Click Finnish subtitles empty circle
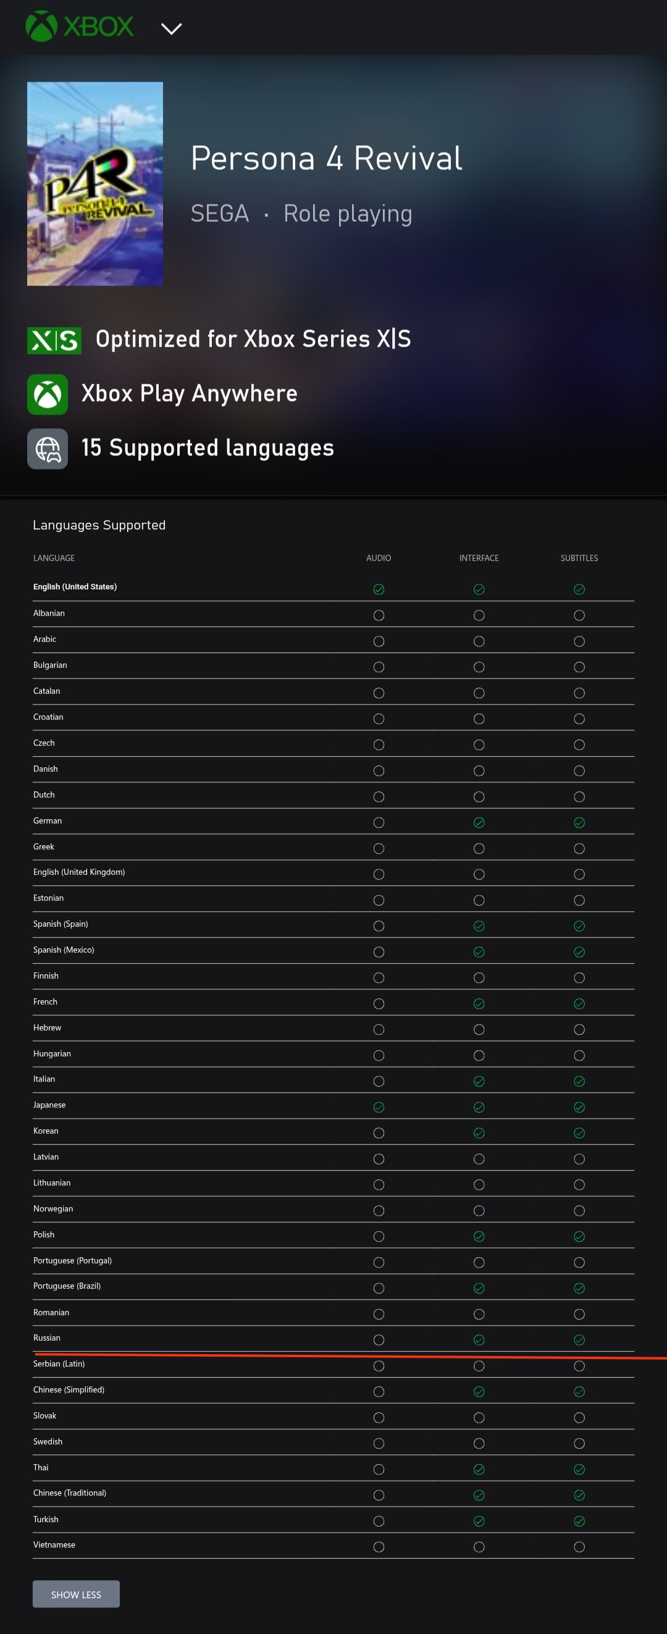The width and height of the screenshot is (667, 1634). coord(579,978)
